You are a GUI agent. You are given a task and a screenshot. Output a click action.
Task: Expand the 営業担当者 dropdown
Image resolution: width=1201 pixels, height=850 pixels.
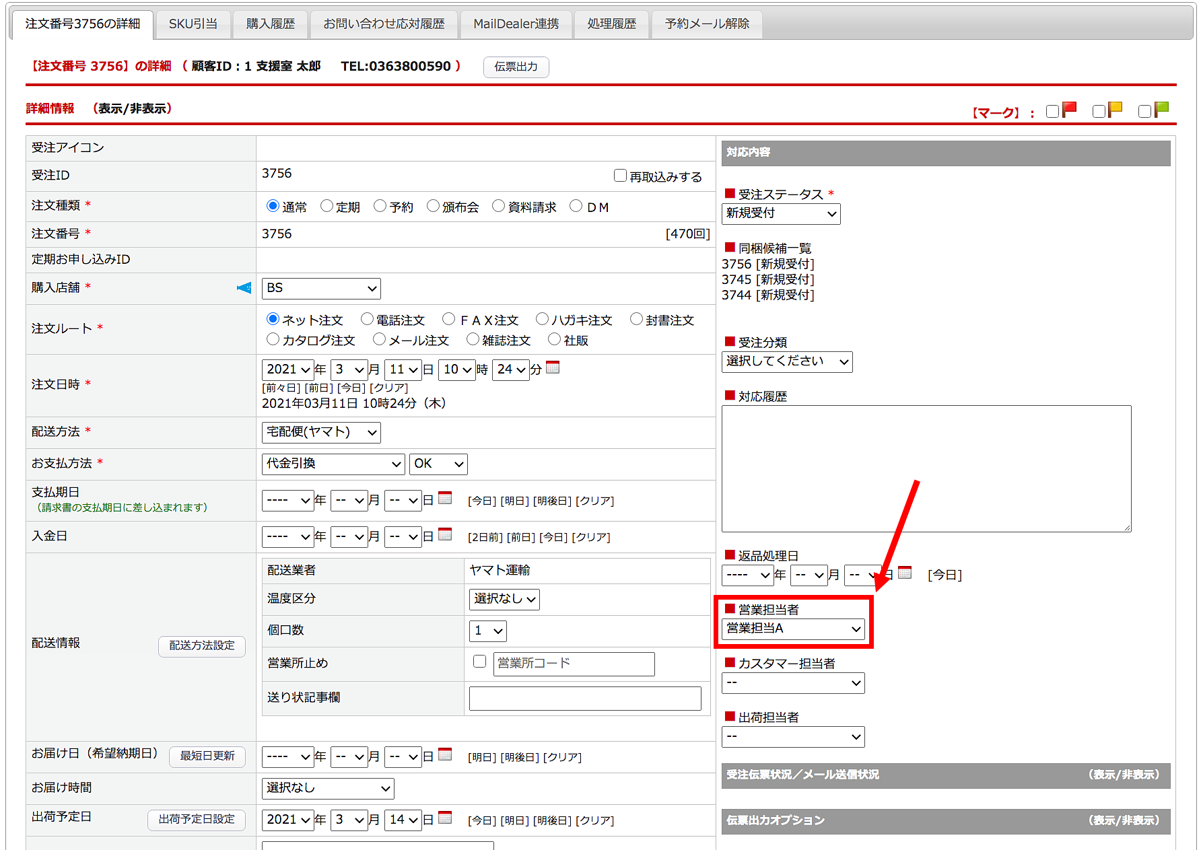[x=793, y=629]
